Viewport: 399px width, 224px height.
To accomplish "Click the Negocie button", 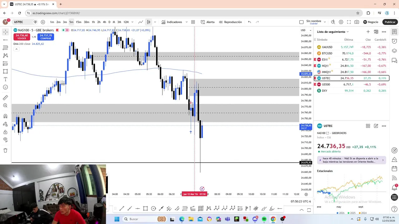I will coord(371,22).
